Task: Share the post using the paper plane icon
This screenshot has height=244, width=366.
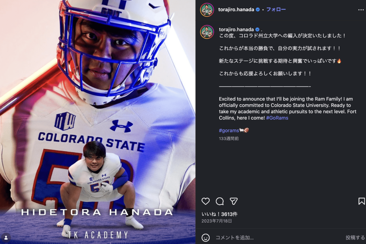Action: coord(234,201)
